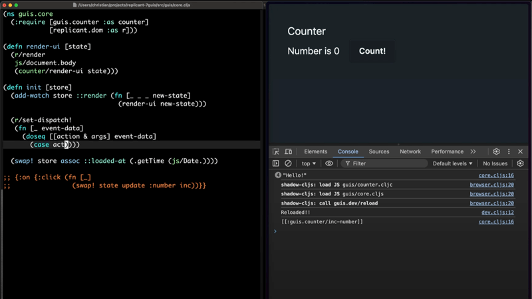Open DevTools three-dot customize menu
Image resolution: width=532 pixels, height=299 pixels.
click(x=509, y=151)
